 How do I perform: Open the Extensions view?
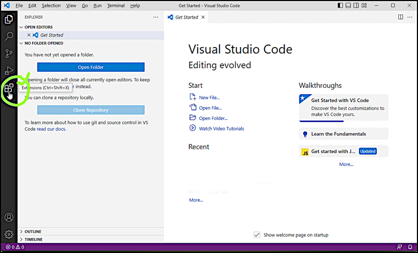tap(9, 88)
